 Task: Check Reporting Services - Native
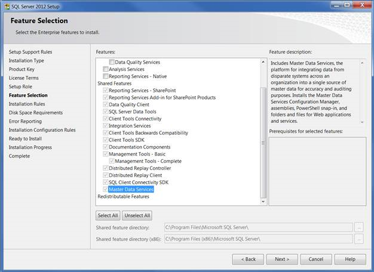(106, 76)
